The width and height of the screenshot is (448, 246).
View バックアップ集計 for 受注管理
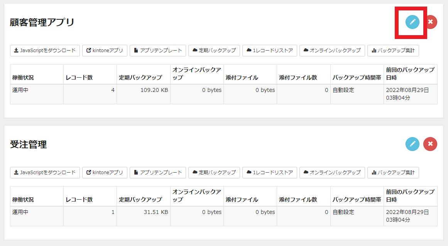coord(393,173)
